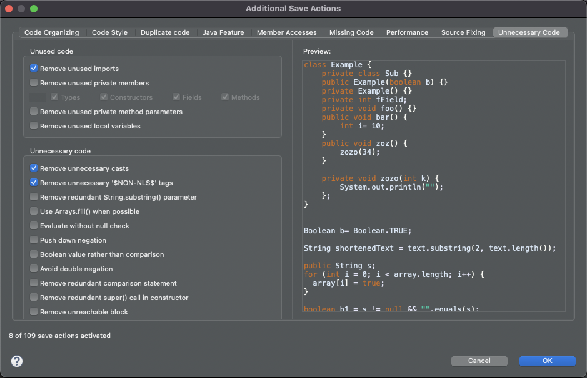Click 'zozo(34);' line in preview
This screenshot has width=587, height=378.
tap(359, 152)
